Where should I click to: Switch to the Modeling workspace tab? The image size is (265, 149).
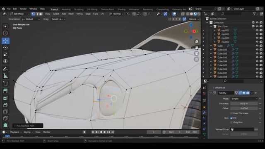(x=66, y=9)
